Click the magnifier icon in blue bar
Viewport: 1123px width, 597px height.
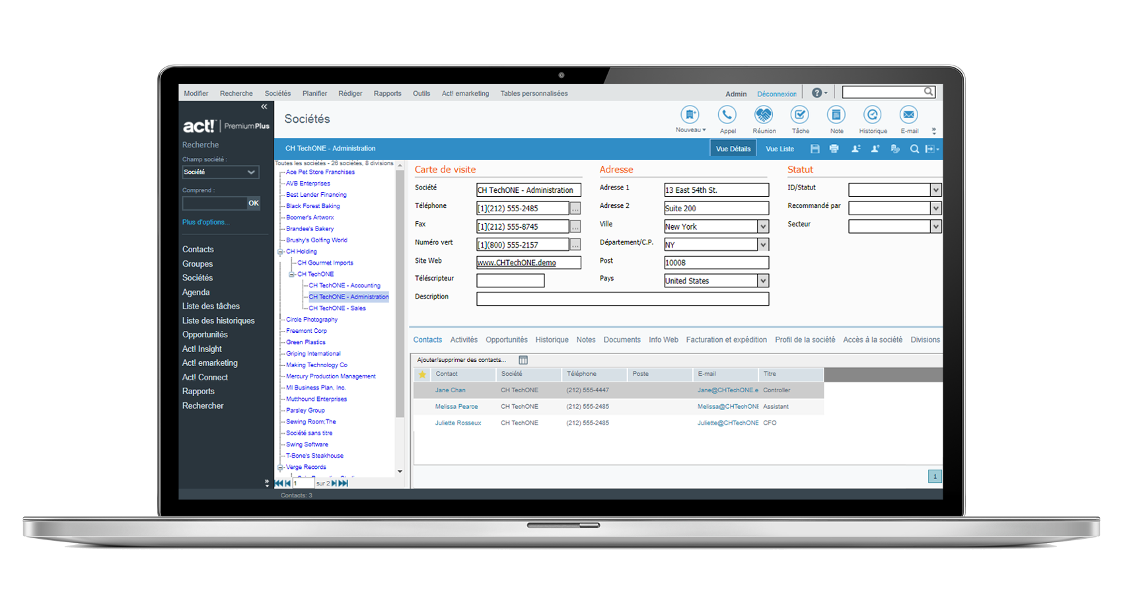pyautogui.click(x=914, y=149)
